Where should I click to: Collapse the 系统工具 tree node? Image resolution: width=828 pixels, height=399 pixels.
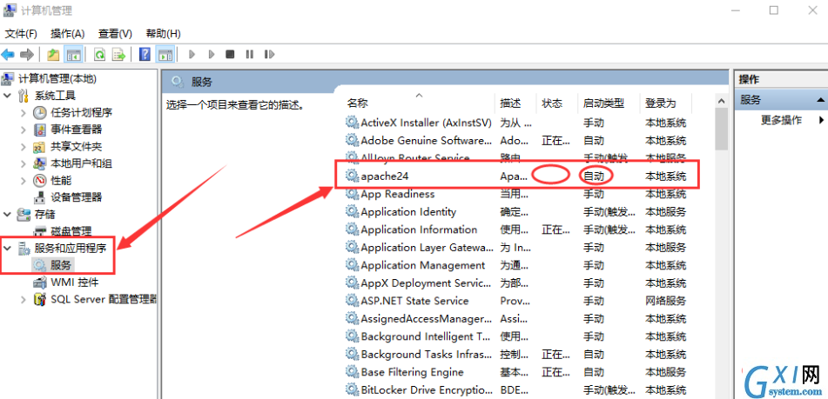[x=7, y=96]
